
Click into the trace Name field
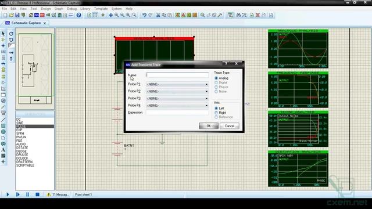(x=177, y=75)
